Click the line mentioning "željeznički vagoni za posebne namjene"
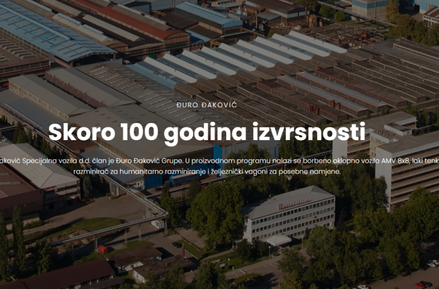The width and height of the screenshot is (439, 289). (207, 171)
